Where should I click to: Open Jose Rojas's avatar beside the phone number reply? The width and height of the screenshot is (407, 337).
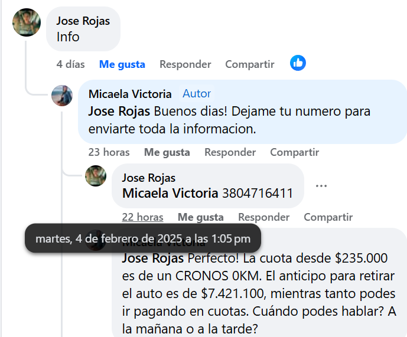[96, 176]
